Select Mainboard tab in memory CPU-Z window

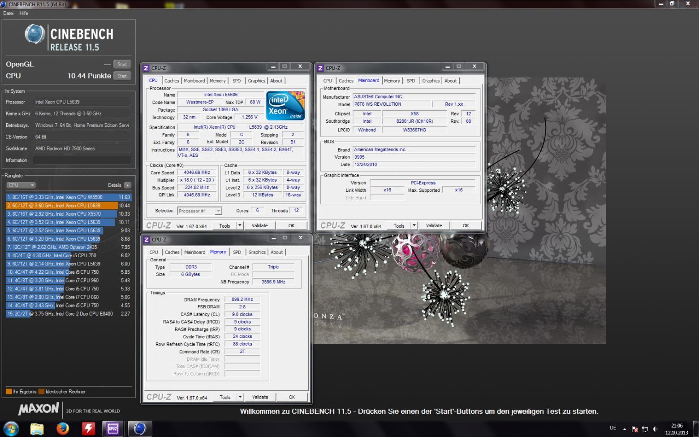pos(194,252)
